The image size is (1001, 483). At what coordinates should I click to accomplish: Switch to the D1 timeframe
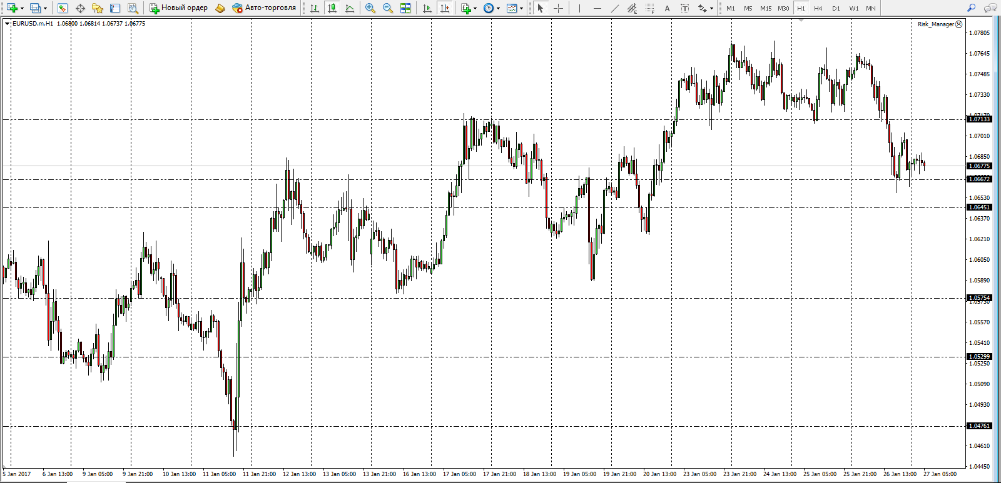point(836,8)
